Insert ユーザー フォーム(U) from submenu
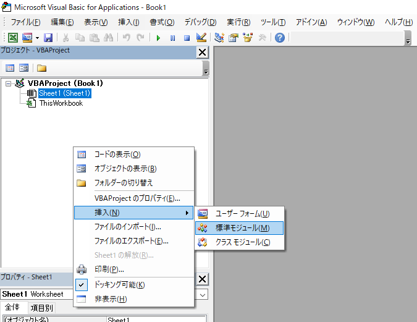Viewport: 417px width, 322px height. click(x=239, y=214)
